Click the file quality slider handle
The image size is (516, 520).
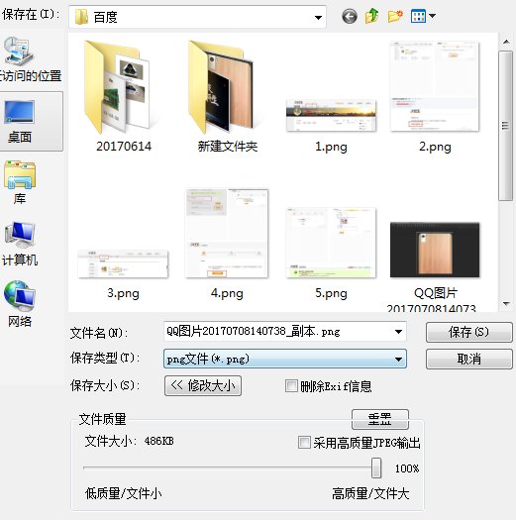coord(376,468)
